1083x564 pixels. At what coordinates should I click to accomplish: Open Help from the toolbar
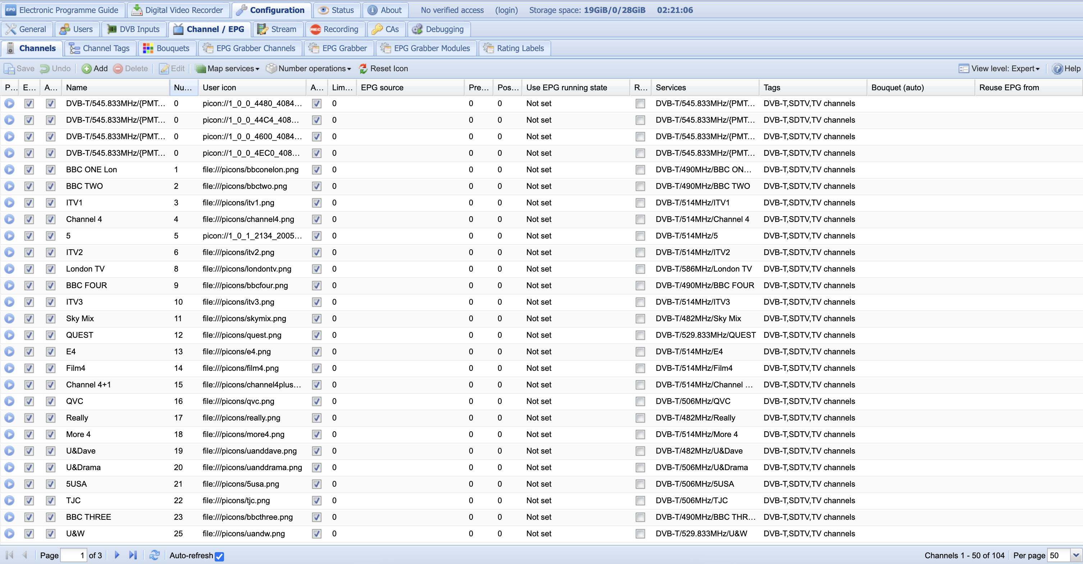1066,69
